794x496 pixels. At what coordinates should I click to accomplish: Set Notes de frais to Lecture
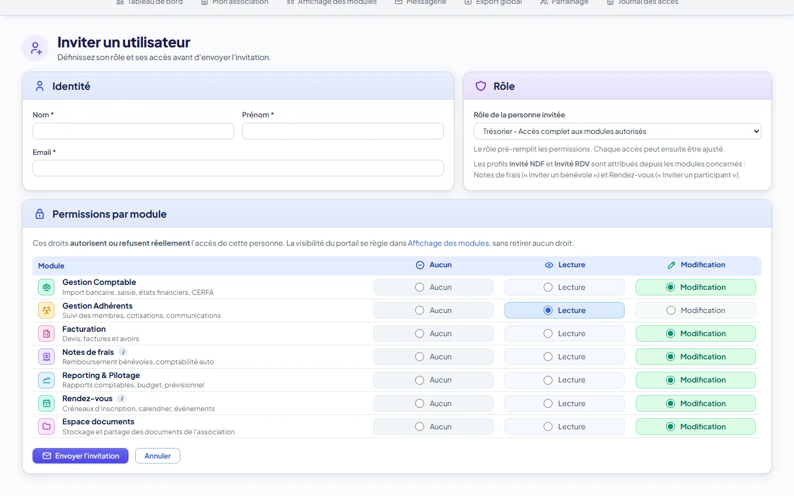click(x=565, y=357)
